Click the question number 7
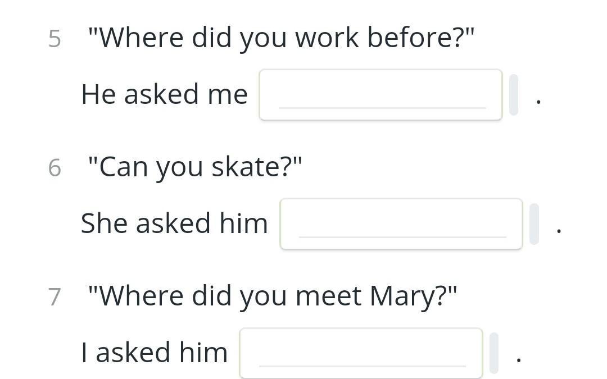This screenshot has height=379, width=607. point(55,297)
